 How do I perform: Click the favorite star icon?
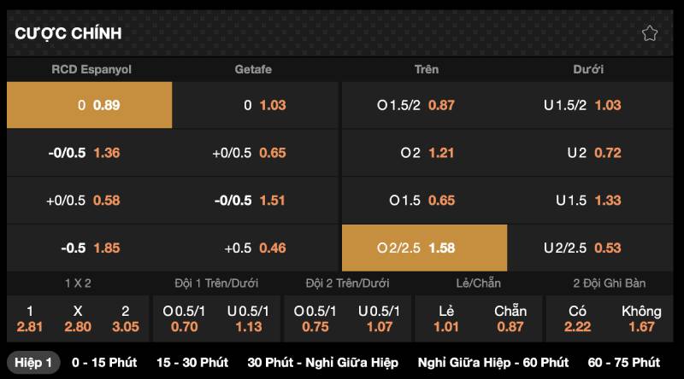[x=649, y=33]
